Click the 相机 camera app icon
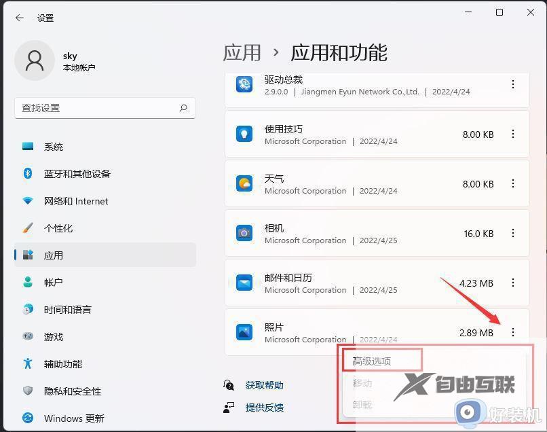The height and width of the screenshot is (432, 547). 244,233
